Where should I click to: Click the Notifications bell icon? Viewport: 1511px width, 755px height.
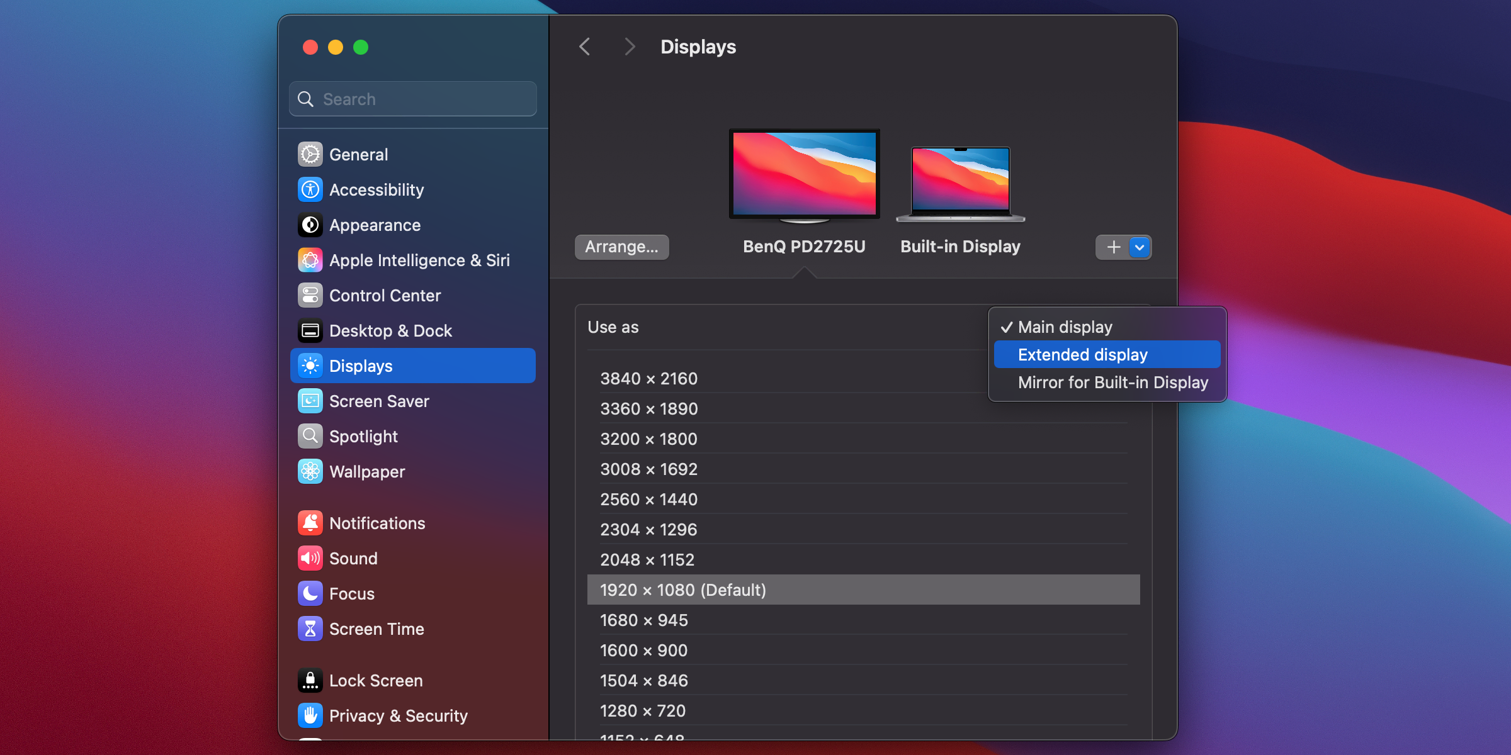[310, 523]
